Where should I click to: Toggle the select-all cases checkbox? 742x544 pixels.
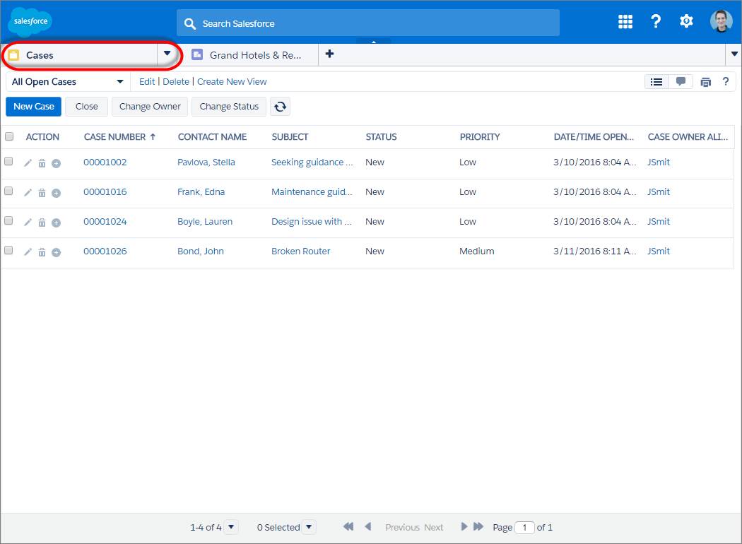[9, 137]
